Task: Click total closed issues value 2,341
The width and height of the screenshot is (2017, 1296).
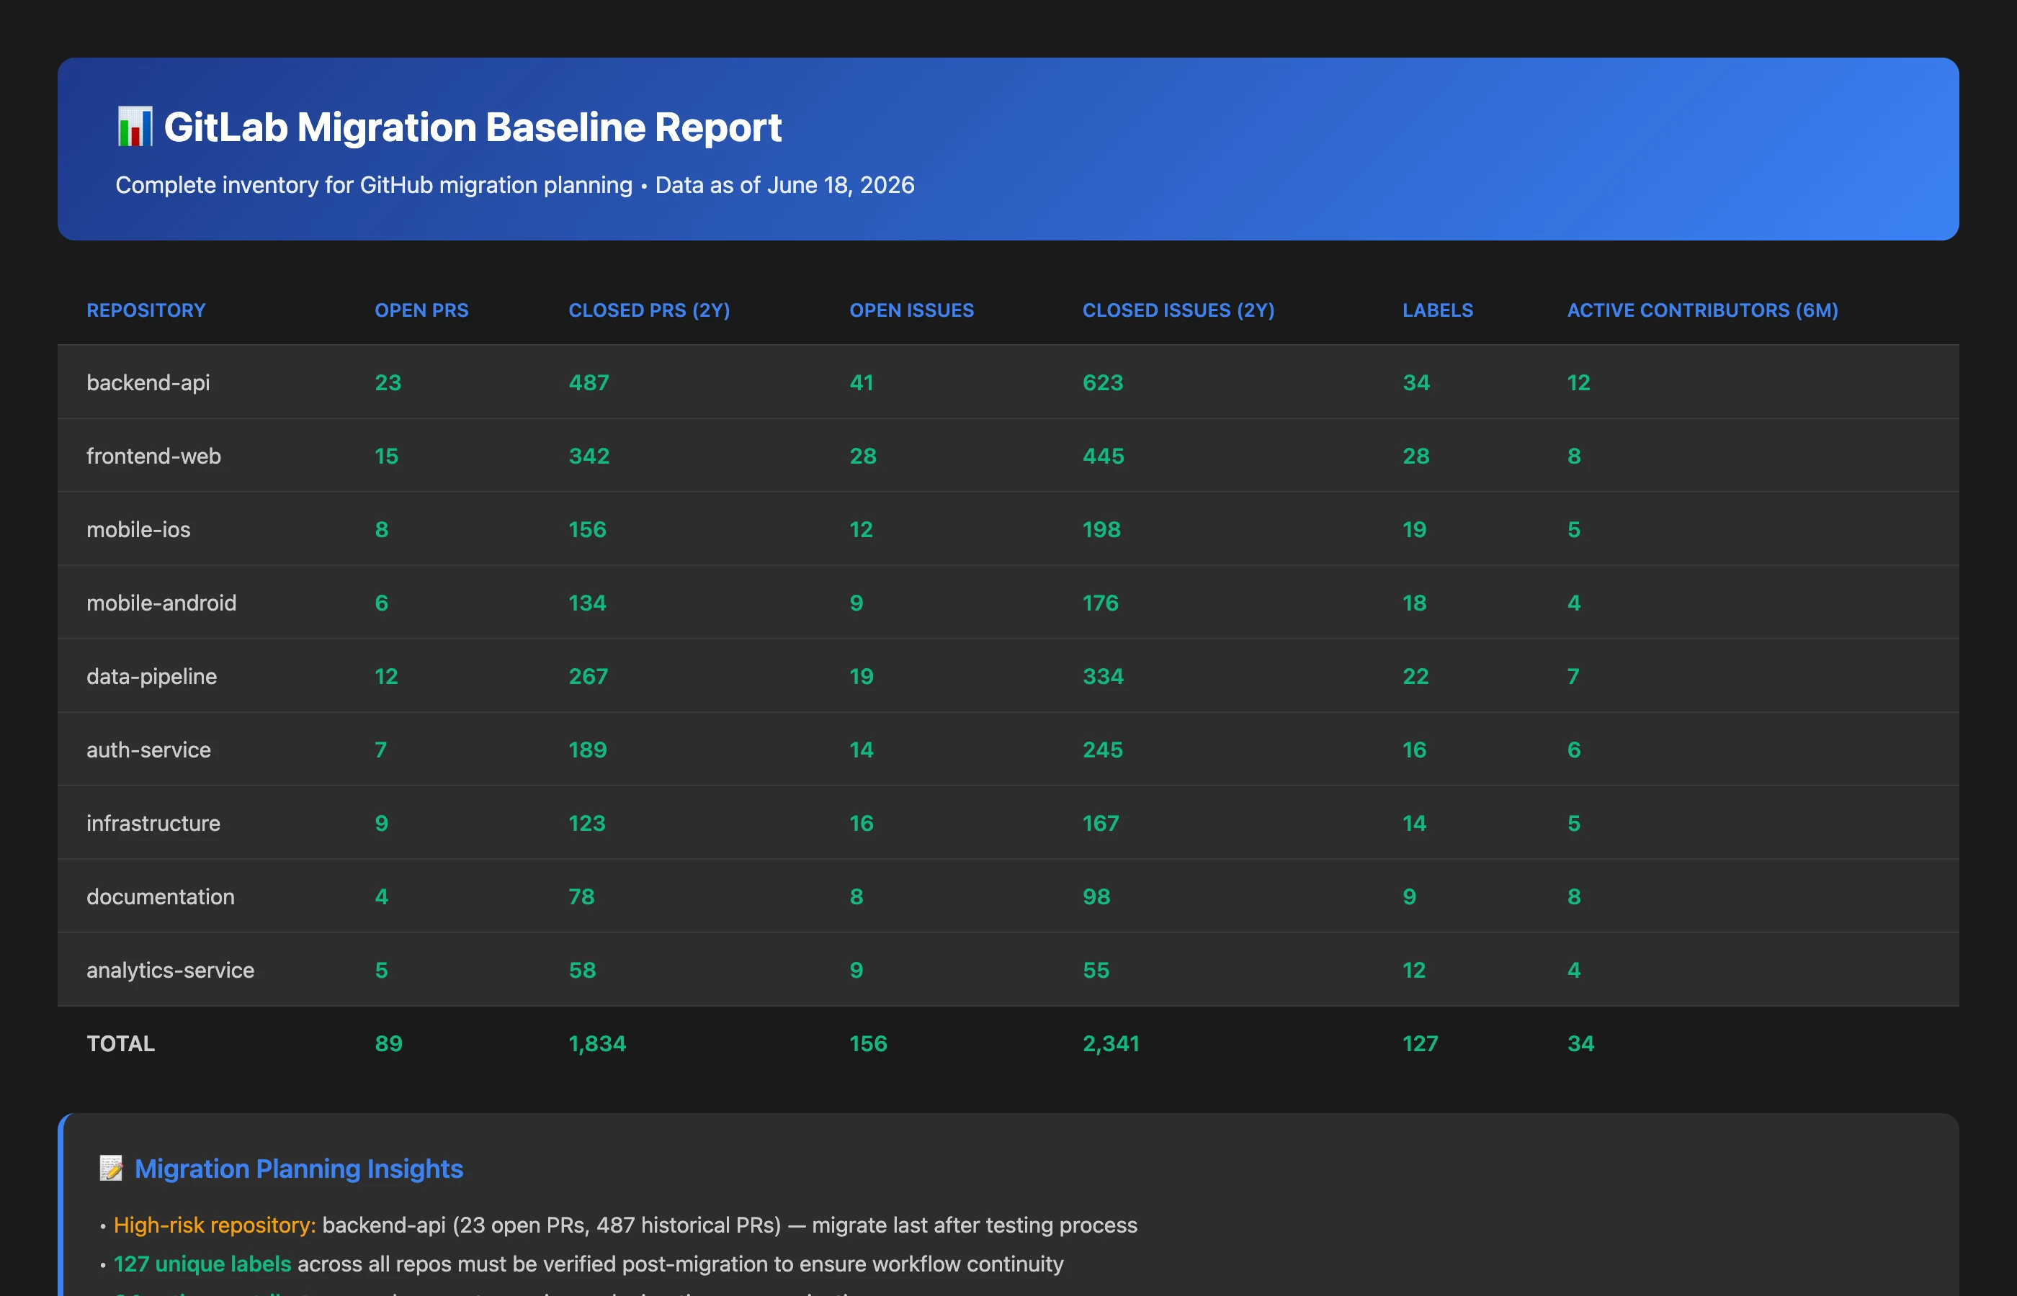Action: pos(1112,1043)
